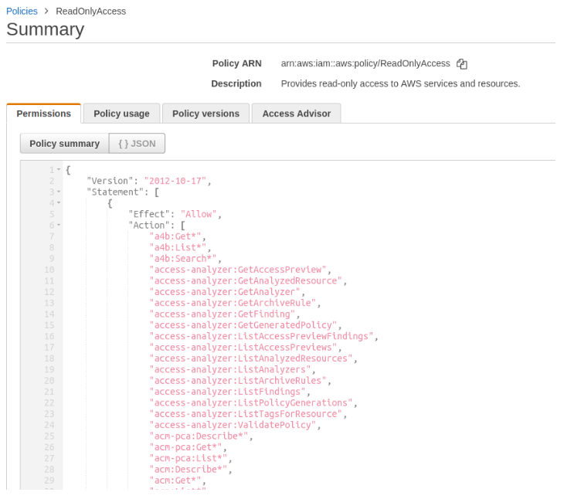Switch to the Access Advisor tab
Viewport: 564px width, 499px height.
click(x=296, y=114)
